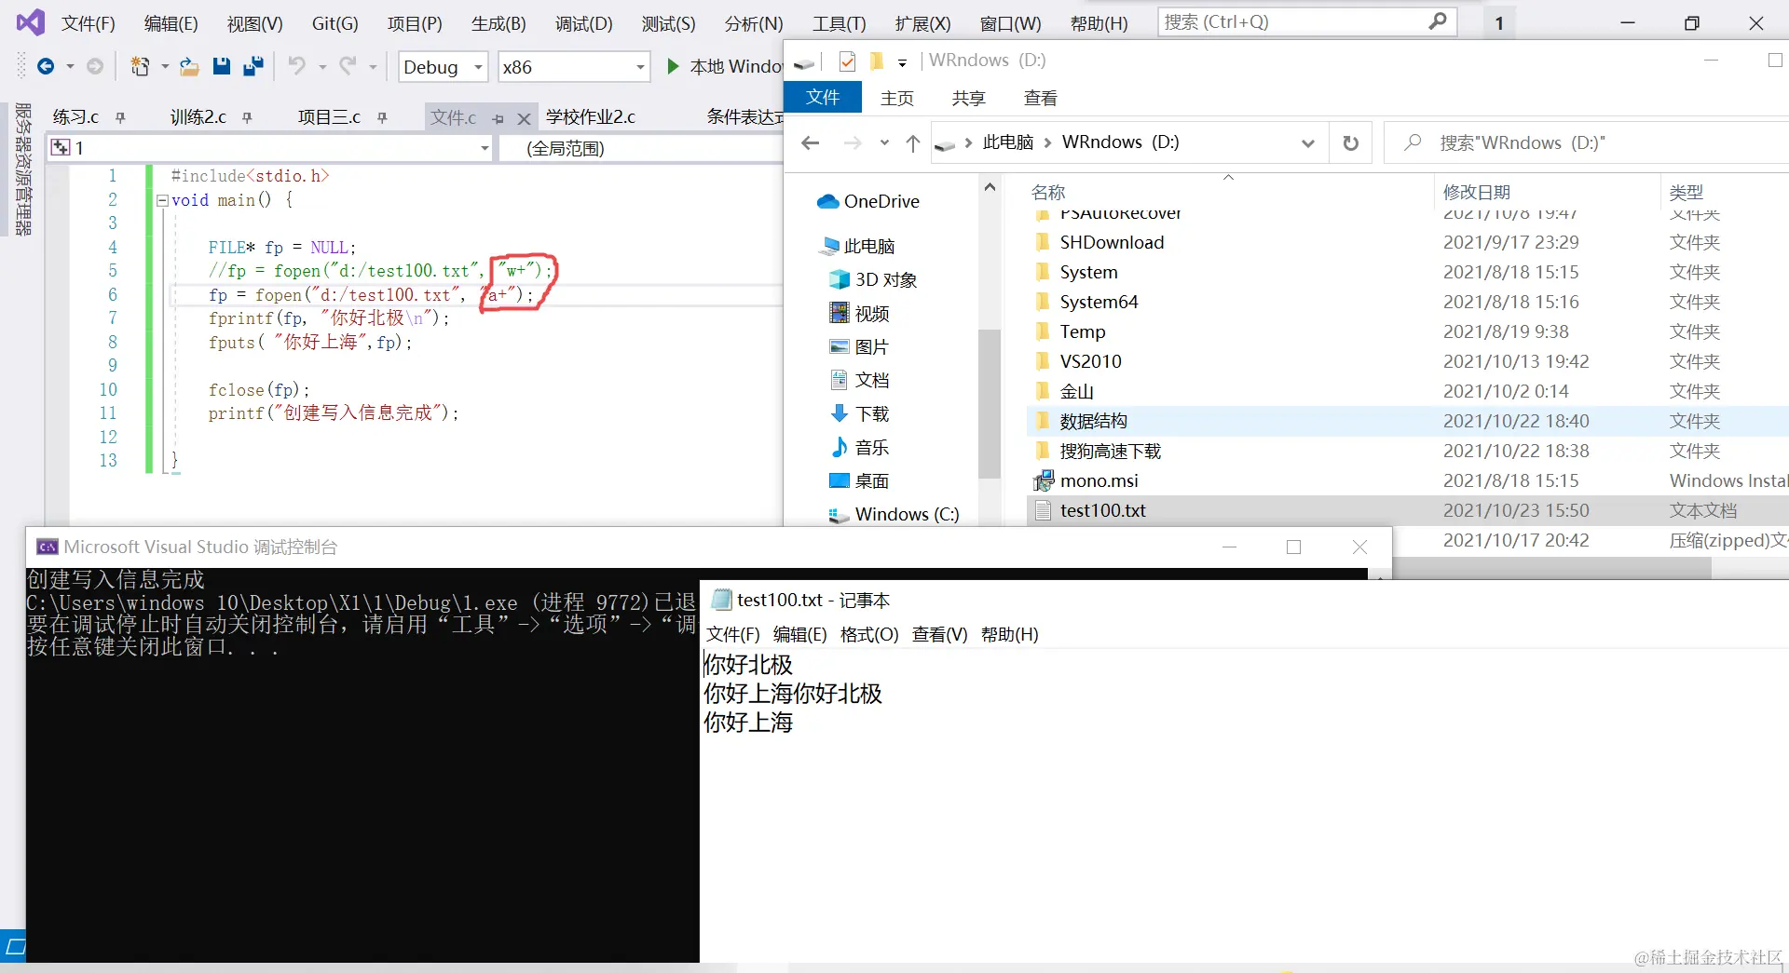This screenshot has width=1789, height=973.
Task: Click the Redo toolbar icon
Action: tap(346, 66)
